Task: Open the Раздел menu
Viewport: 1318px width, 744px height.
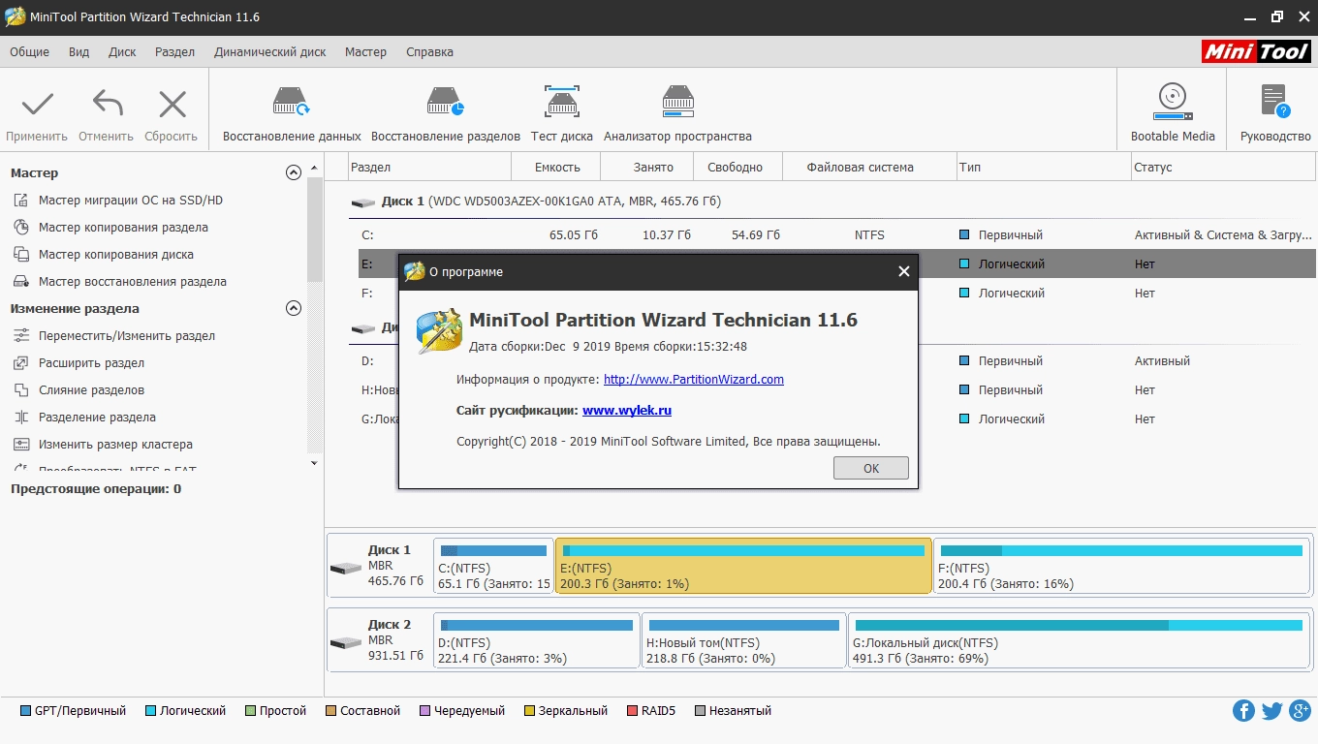Action: coord(175,52)
